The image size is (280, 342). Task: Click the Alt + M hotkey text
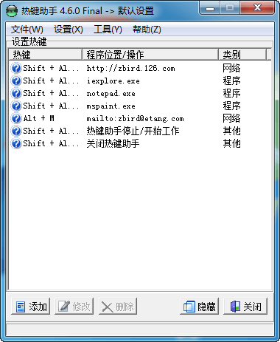click(x=39, y=118)
